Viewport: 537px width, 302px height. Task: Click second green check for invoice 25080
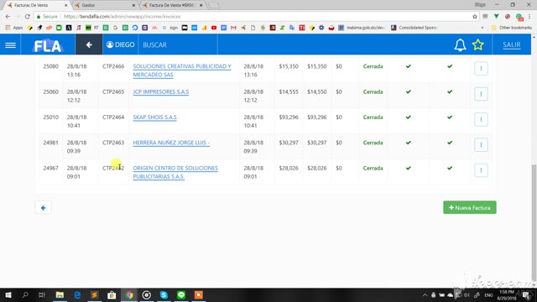[450, 66]
